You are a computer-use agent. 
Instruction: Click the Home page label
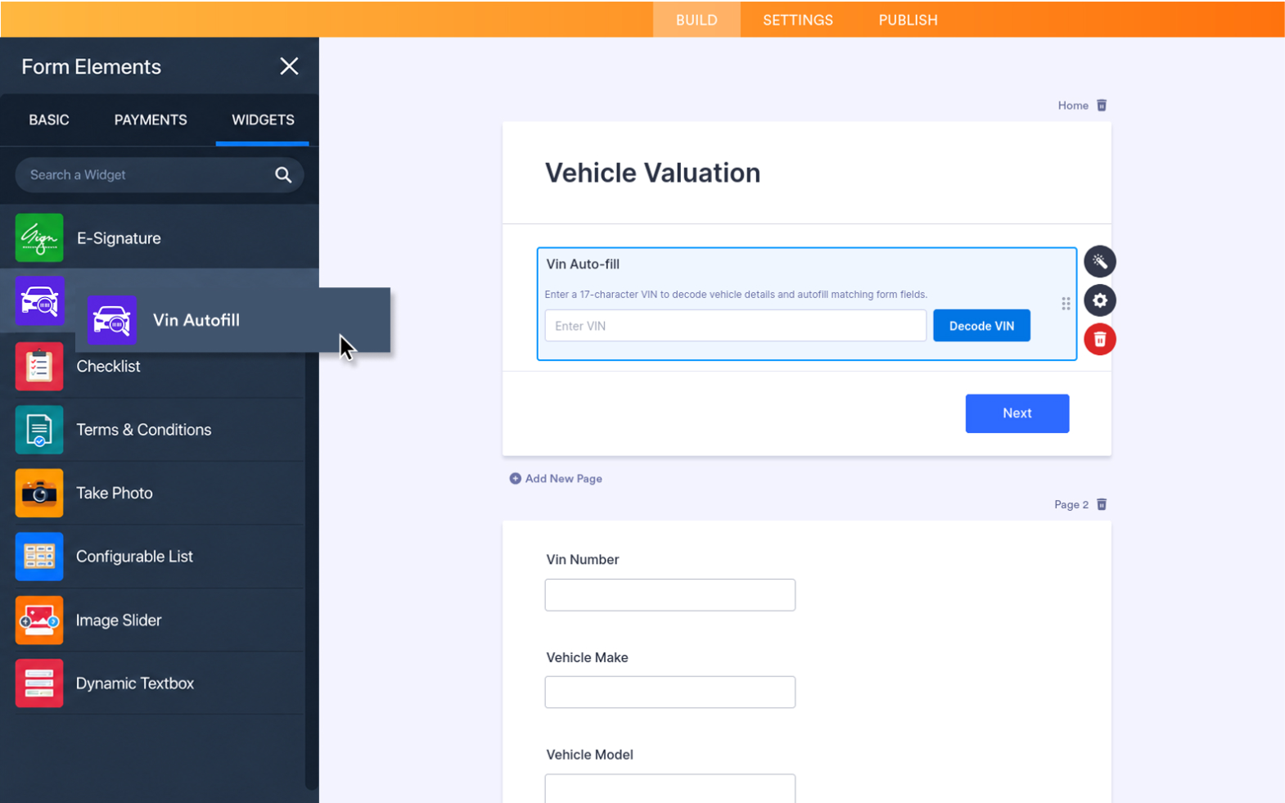pos(1072,106)
